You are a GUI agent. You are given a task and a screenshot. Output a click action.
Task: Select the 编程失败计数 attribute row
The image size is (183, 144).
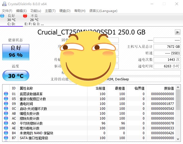click(89, 113)
